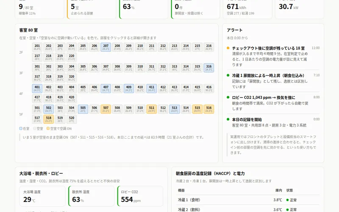
Task: Click room 309 tile
Action: (x=129, y=68)
